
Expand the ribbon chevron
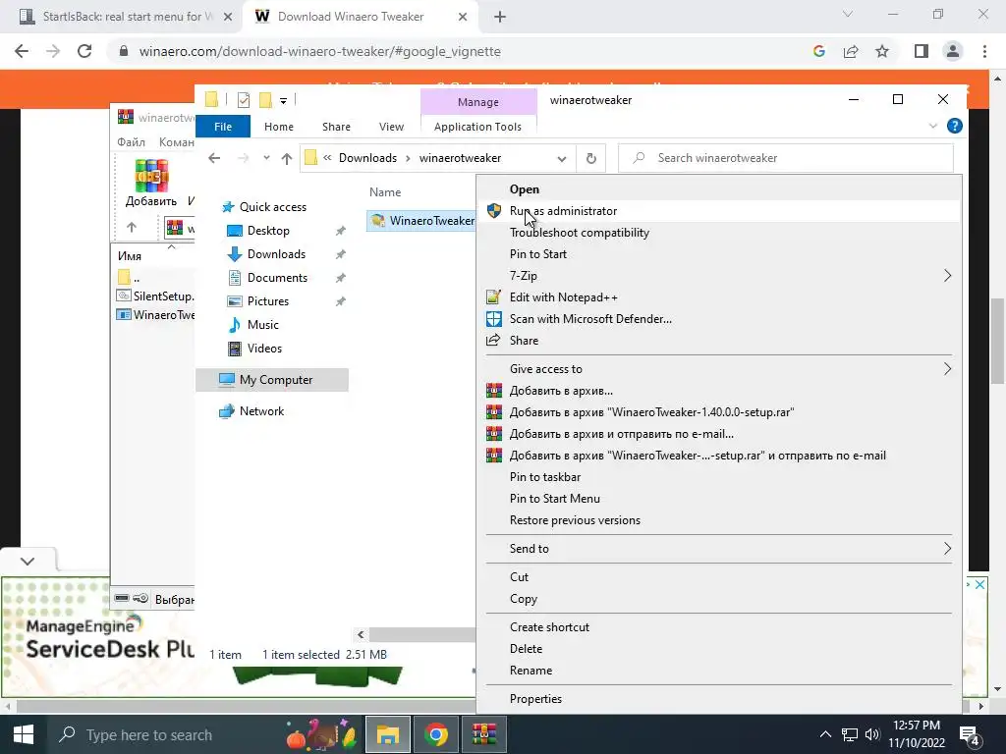point(933,126)
